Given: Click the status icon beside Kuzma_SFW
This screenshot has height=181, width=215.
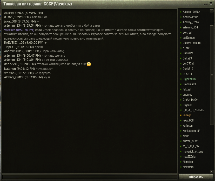Looking at the screenshot, I should point(181,141).
